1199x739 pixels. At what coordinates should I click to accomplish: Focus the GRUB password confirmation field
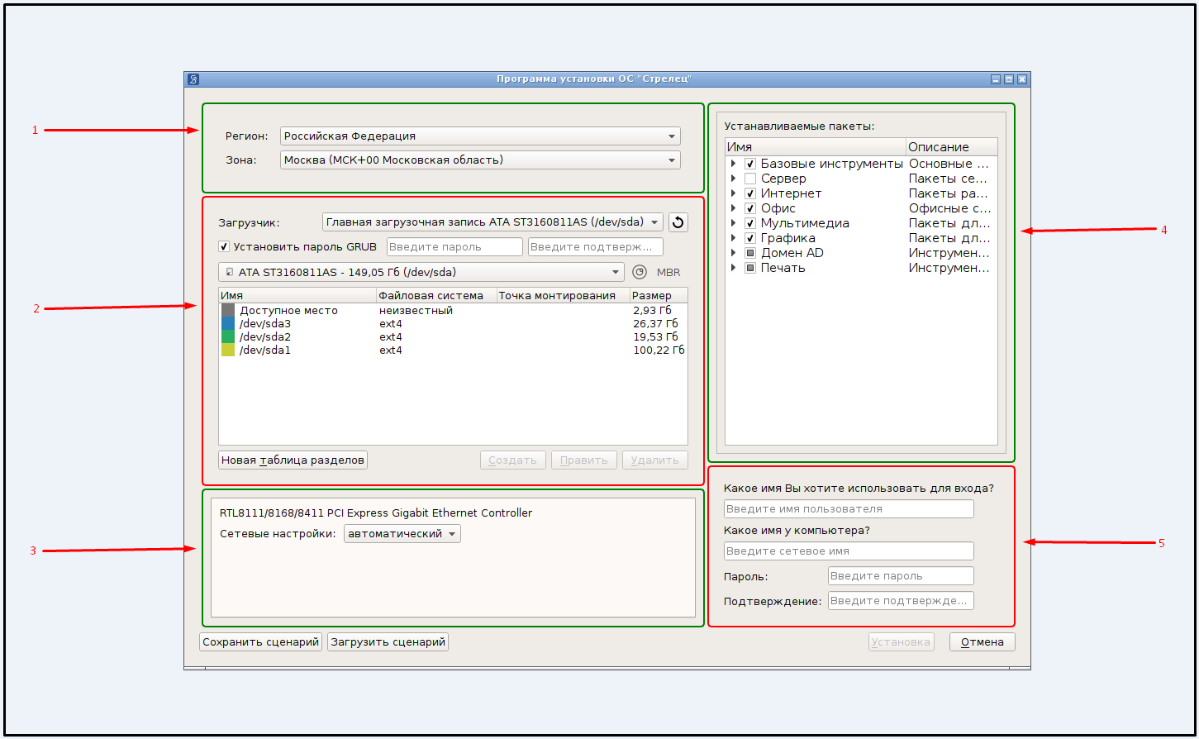click(x=596, y=246)
